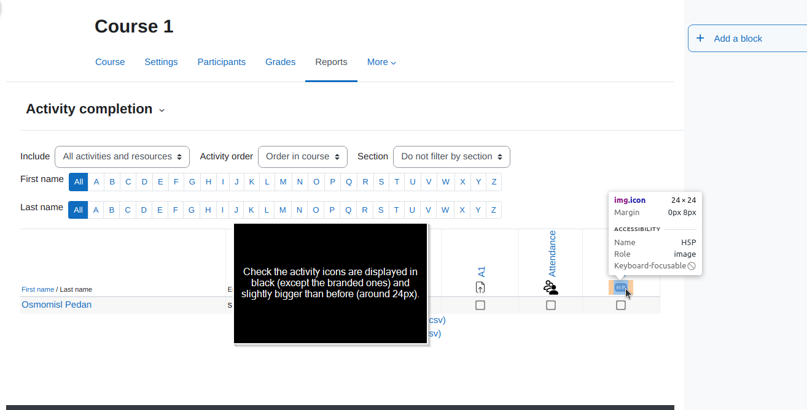Sort the table by First name
This screenshot has width=807, height=410.
pos(37,289)
